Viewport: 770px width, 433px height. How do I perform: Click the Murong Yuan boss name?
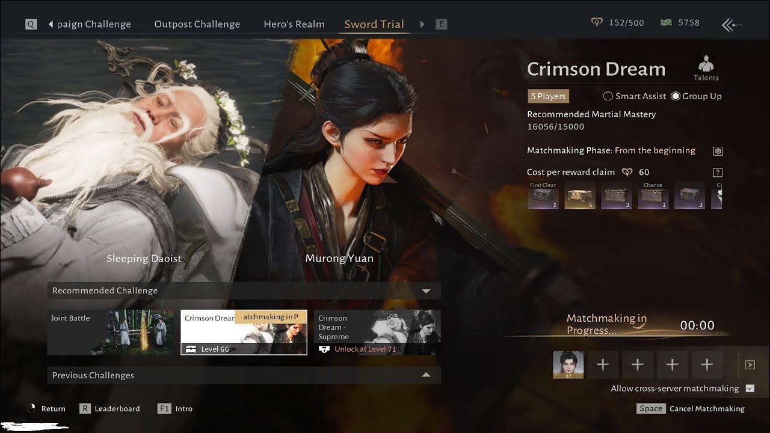(x=339, y=259)
